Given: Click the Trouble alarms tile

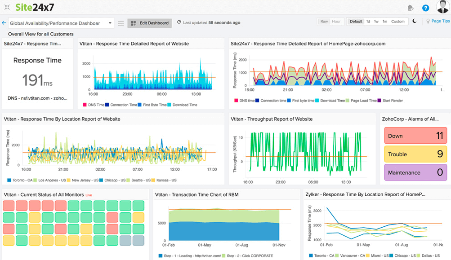Looking at the screenshot, I should (x=415, y=154).
